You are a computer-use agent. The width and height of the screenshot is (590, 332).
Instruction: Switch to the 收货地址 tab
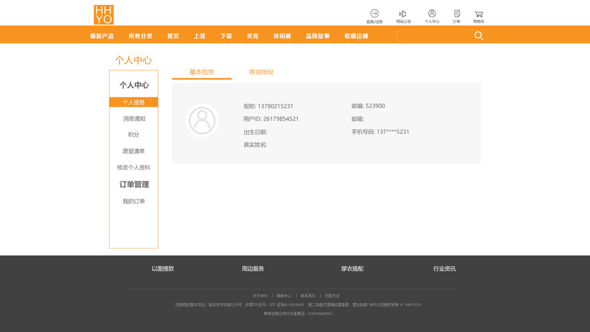pyautogui.click(x=262, y=72)
